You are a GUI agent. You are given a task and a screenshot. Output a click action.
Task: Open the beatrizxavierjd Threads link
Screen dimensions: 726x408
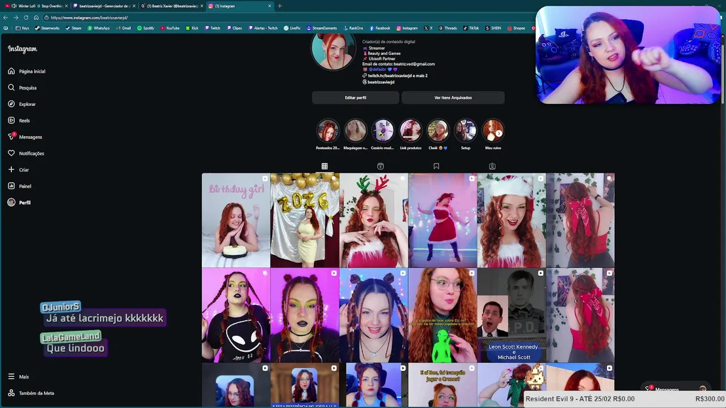click(x=378, y=82)
